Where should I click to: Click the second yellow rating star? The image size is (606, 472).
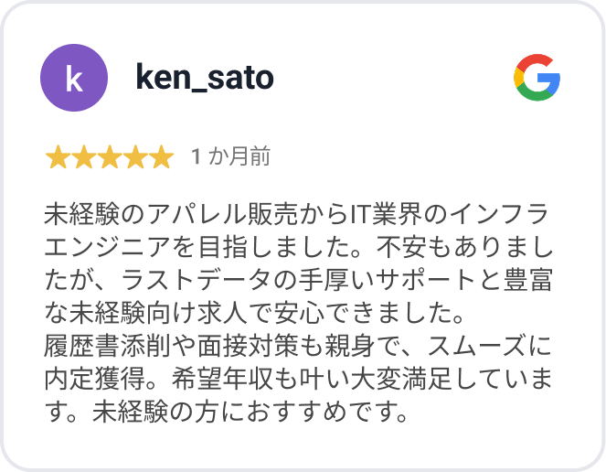pyautogui.click(x=84, y=157)
